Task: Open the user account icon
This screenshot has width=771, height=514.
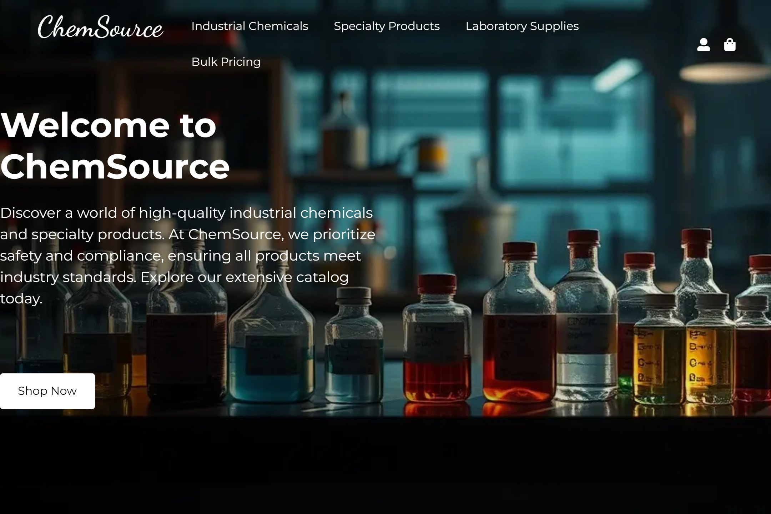Action: (704, 45)
